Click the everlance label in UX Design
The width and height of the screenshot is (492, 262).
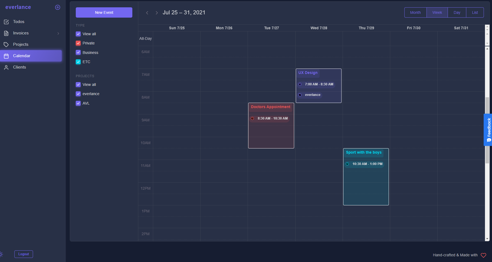click(x=313, y=95)
